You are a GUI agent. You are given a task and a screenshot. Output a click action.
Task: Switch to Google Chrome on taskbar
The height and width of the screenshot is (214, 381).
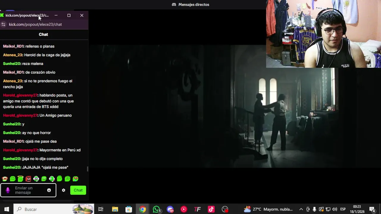143,209
